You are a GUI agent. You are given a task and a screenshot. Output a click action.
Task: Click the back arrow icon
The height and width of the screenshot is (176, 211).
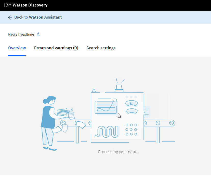[x=10, y=18]
